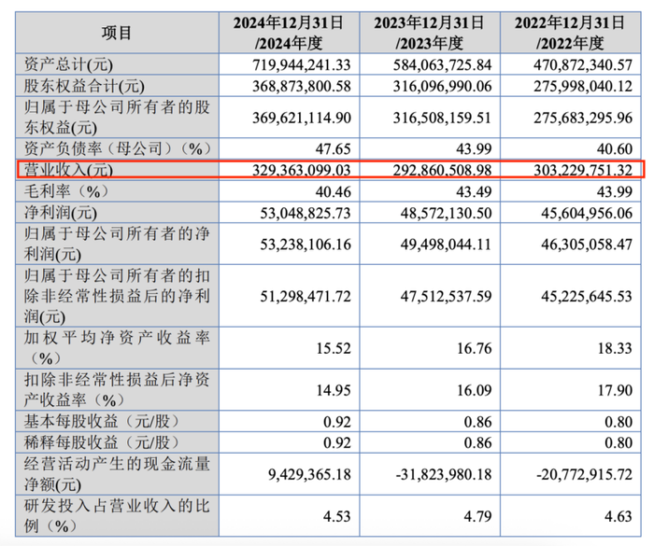The width and height of the screenshot is (654, 546).
Task: Click R&D ratio value 4.79
Action: pyautogui.click(x=478, y=516)
